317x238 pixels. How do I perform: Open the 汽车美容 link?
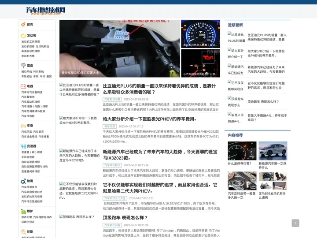[38, 132]
